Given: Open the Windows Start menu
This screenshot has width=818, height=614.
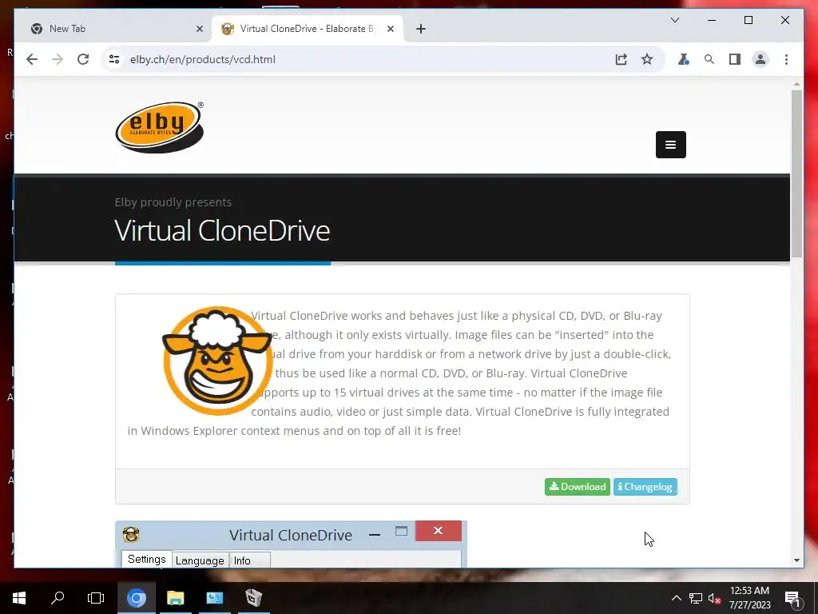Looking at the screenshot, I should [19, 598].
